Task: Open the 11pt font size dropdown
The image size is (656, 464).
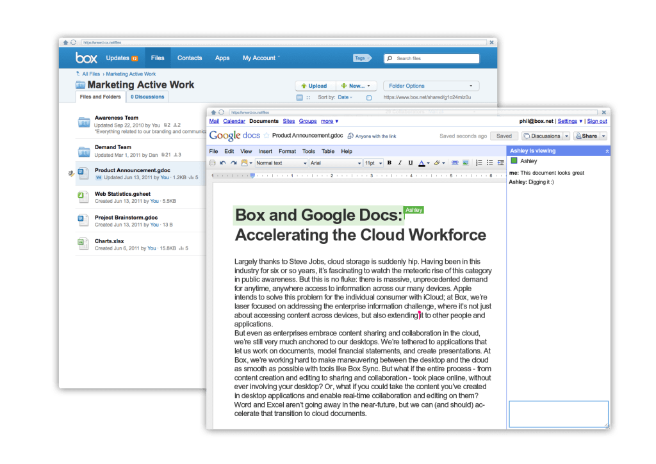Action: (373, 163)
